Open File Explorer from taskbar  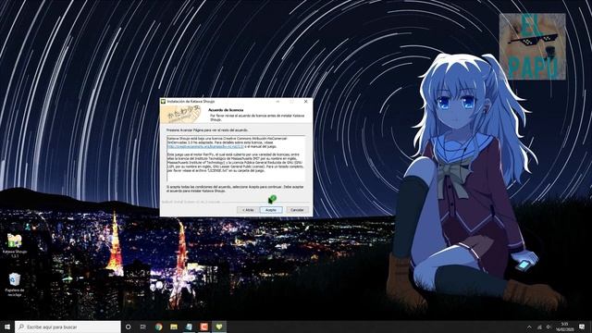174,327
